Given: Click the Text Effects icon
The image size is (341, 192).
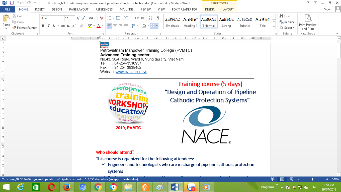Looking at the screenshot, I should click(82, 26).
